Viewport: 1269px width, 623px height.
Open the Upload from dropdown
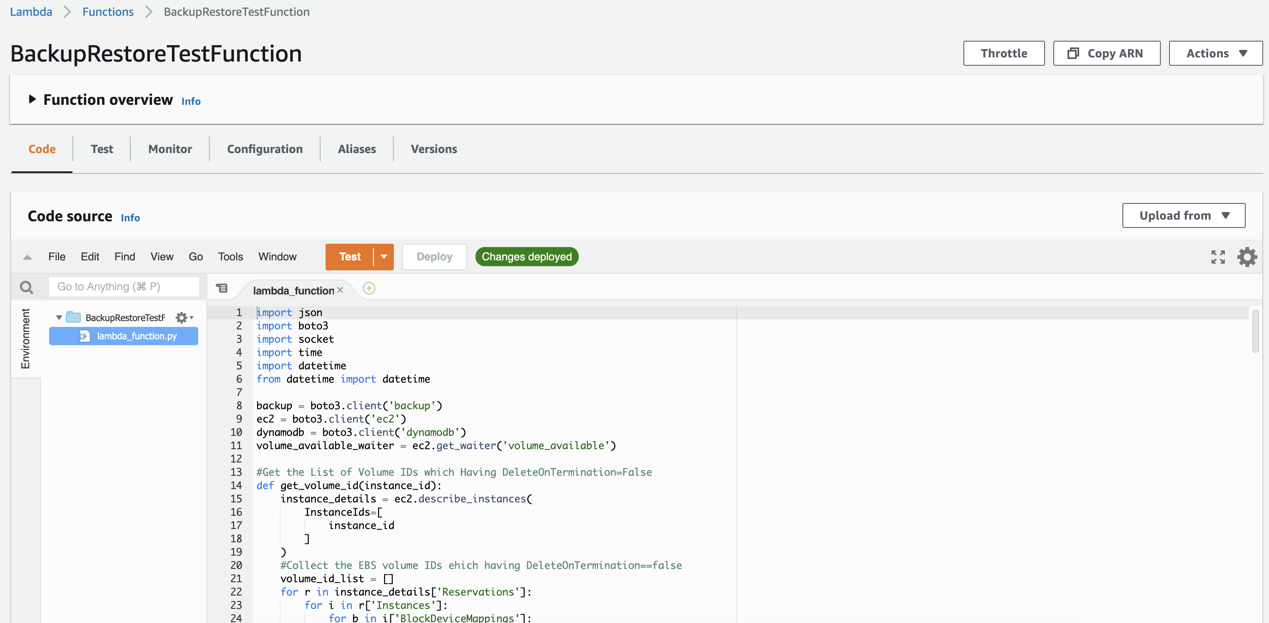pos(1183,215)
